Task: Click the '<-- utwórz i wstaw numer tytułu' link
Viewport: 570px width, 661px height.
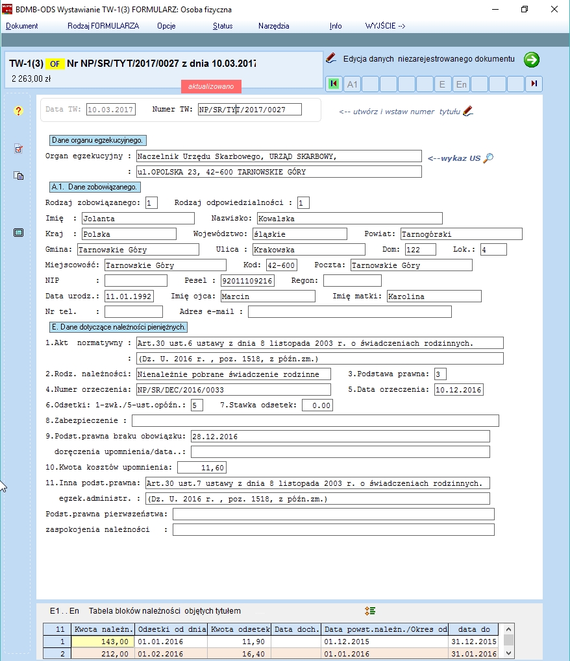Action: coord(399,112)
